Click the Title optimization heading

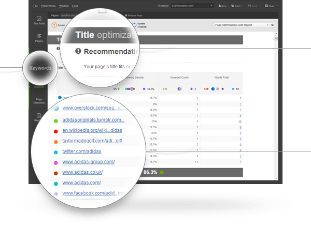click(x=105, y=35)
